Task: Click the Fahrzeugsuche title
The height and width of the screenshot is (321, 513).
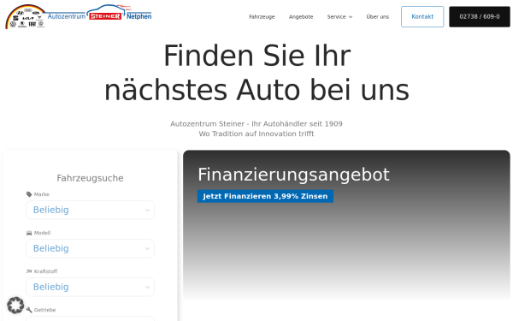Action: click(90, 178)
